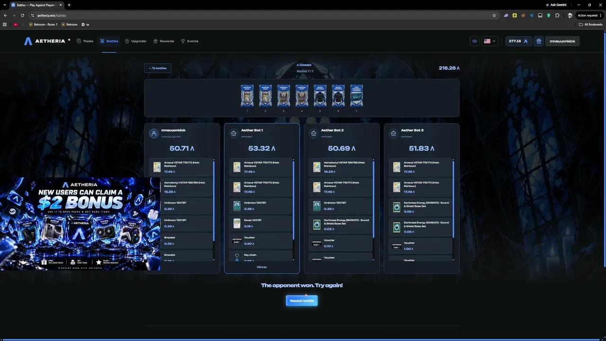606x341 pixels.
Task: View site information icon in address bar
Action: (33, 15)
